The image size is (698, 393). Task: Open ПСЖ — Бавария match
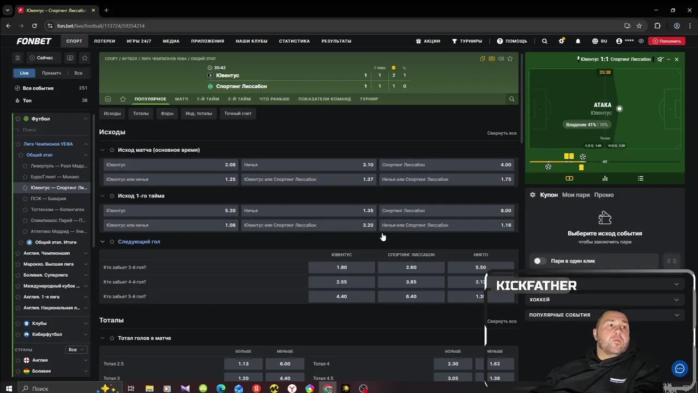(x=48, y=199)
